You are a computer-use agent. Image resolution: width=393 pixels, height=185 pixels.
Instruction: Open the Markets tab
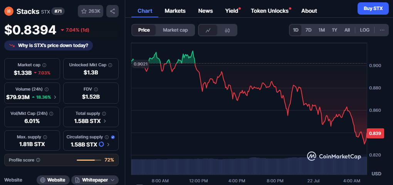pos(175,11)
